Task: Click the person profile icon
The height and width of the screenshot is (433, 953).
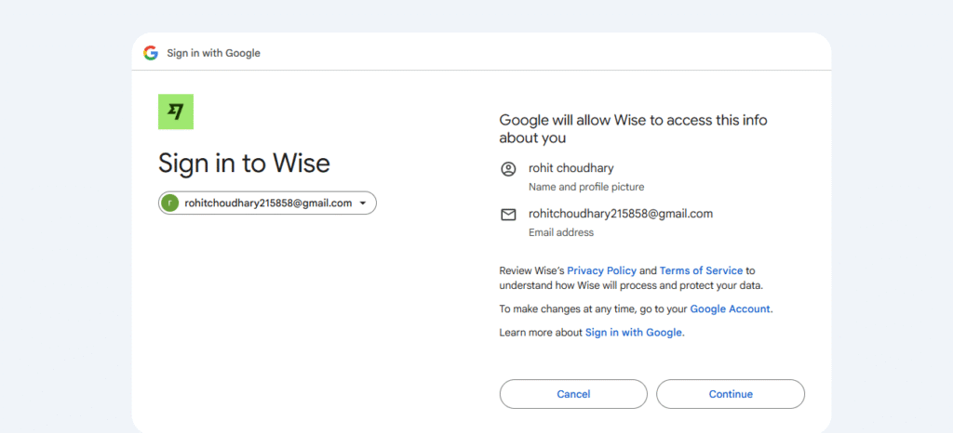Action: (508, 169)
